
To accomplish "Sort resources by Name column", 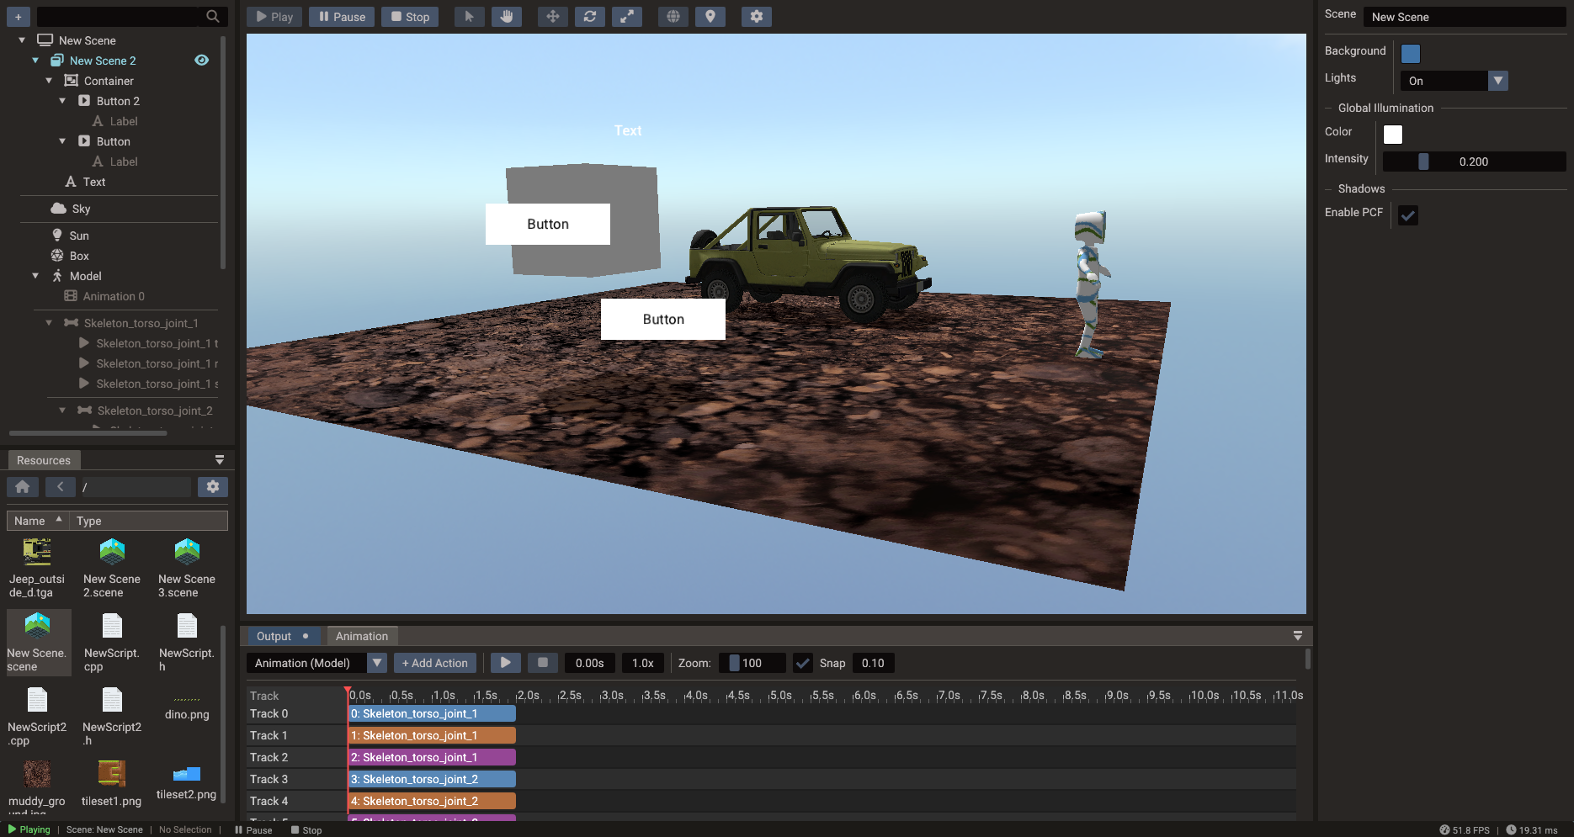I will tap(38, 521).
